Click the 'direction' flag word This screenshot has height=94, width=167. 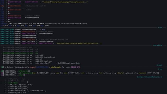pyautogui.click(x=49, y=24)
